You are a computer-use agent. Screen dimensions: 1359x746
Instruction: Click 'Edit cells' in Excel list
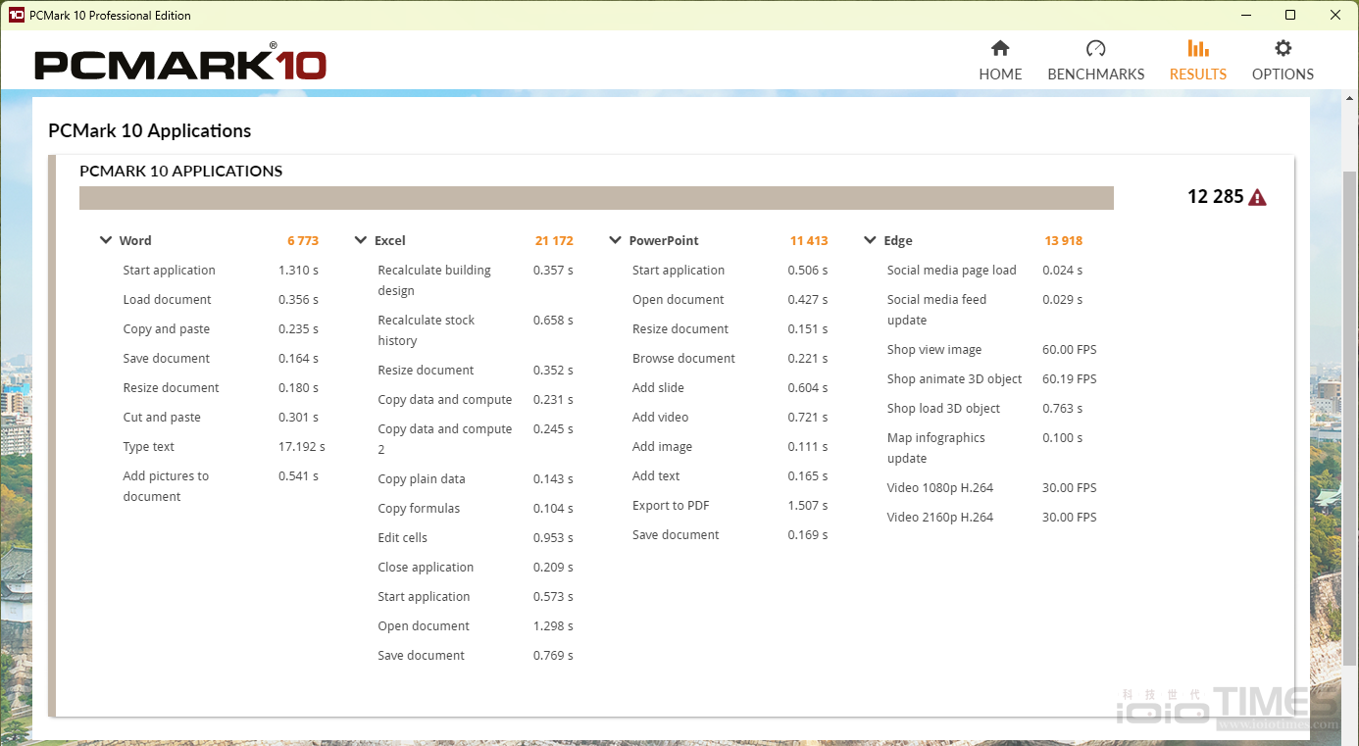click(403, 538)
